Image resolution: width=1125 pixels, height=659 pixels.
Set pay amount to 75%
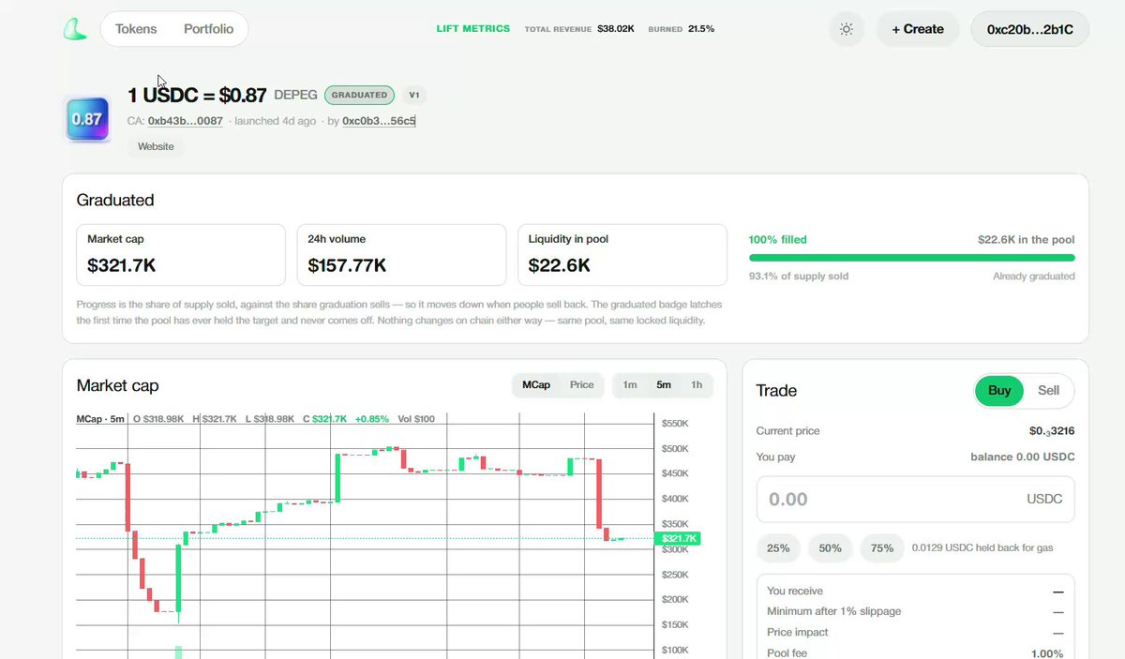(882, 548)
